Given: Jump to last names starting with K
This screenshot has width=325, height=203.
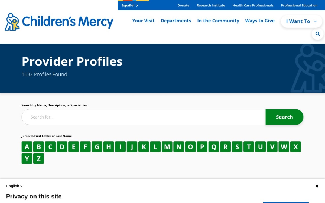Looking at the screenshot, I should pyautogui.click(x=144, y=147).
